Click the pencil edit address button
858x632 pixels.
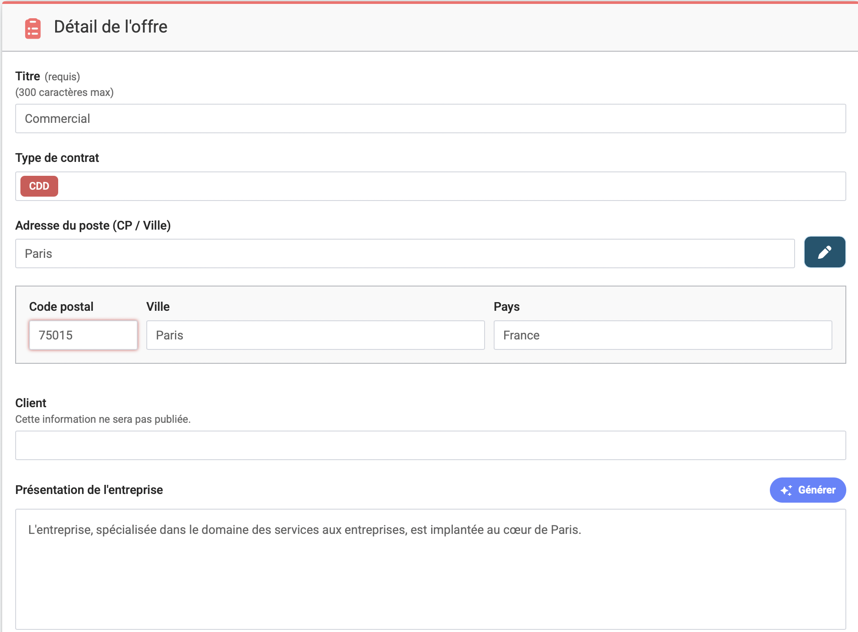[824, 252]
